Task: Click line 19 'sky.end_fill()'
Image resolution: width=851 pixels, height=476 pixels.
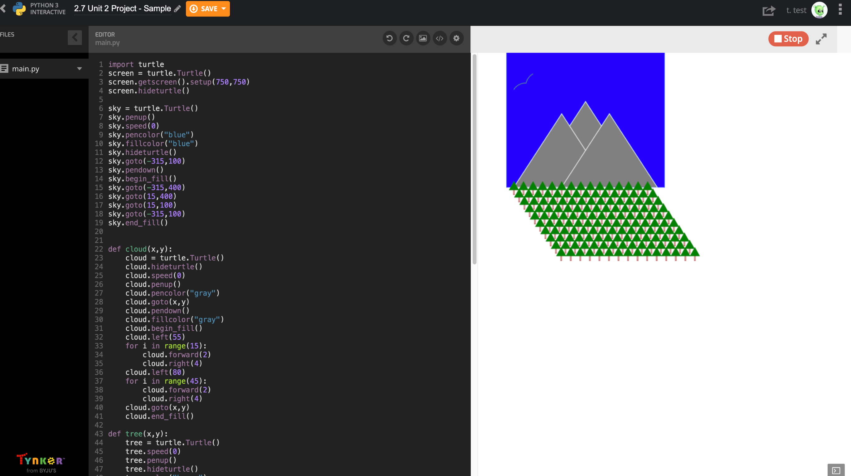Action: 138,222
